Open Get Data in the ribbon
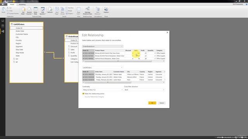This screenshot has height=139, width=248. [23, 11]
